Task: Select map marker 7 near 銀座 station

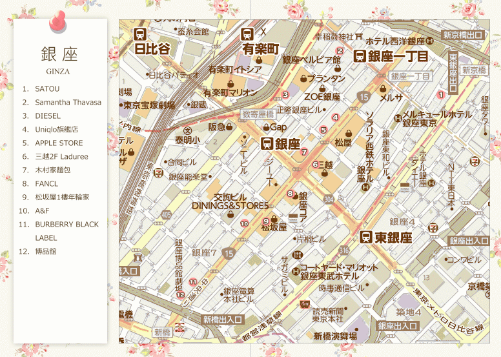Action: click(304, 152)
